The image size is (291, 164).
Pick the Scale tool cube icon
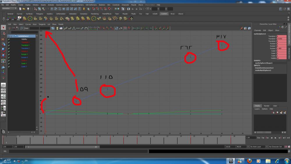pyautogui.click(x=3, y=55)
